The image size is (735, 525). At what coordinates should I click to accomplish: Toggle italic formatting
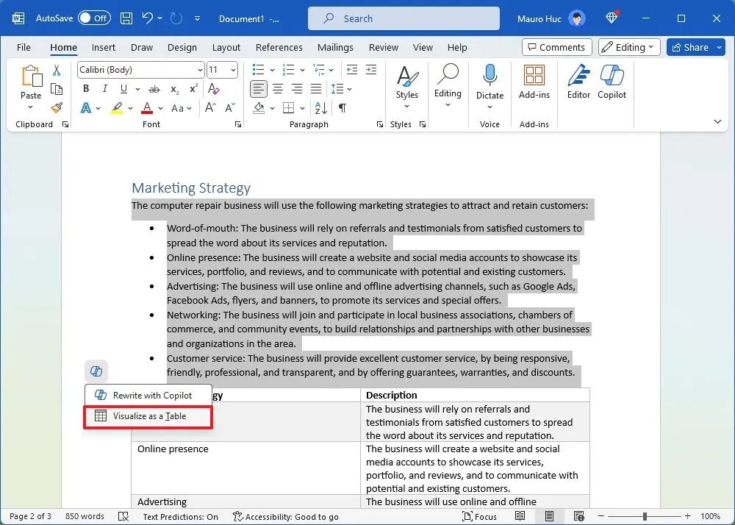tap(104, 88)
